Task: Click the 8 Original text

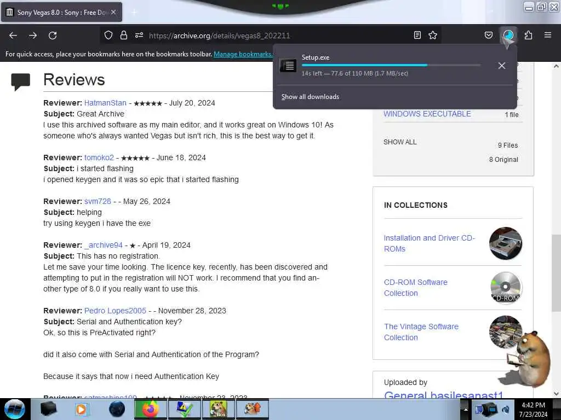Action: (503, 160)
